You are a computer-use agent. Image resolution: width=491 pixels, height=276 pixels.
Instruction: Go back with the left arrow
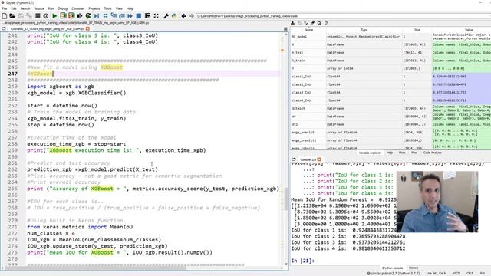coord(184,15)
